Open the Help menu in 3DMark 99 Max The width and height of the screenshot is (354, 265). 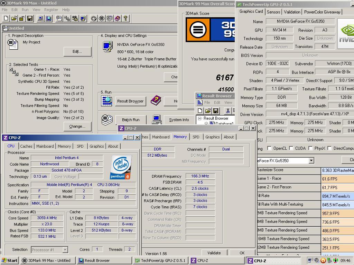[66, 10]
